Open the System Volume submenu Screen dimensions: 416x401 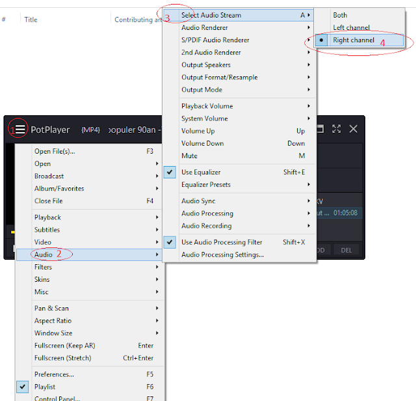(x=239, y=118)
